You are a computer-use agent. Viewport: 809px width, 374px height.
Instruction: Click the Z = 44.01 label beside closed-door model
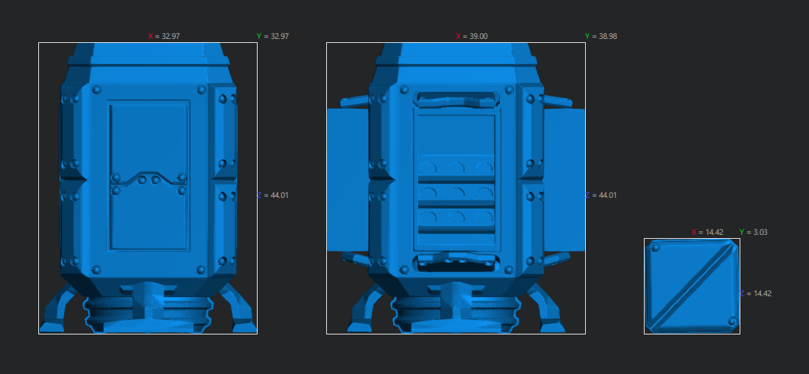(273, 195)
